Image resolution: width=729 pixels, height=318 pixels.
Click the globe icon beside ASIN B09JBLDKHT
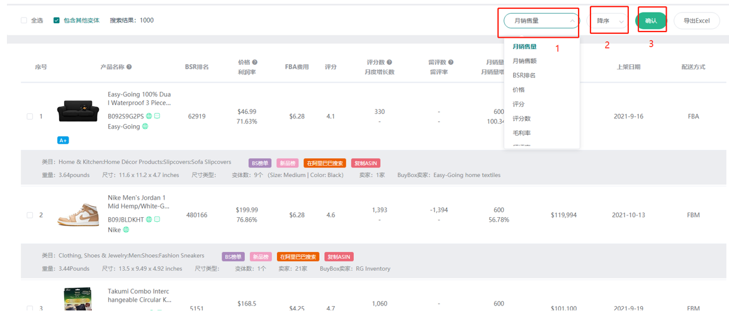(149, 220)
